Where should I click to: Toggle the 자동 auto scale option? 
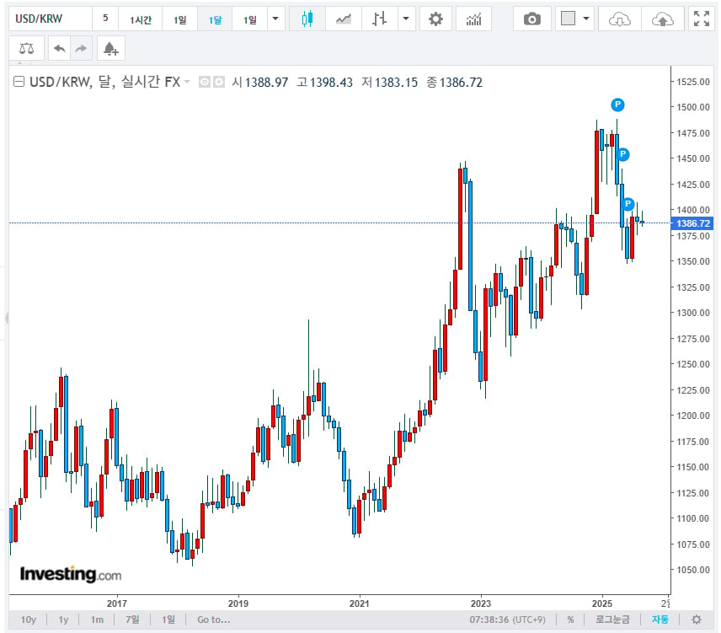[x=660, y=620]
